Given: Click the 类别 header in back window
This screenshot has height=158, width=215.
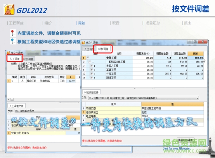Looking at the screenshot, I should click(x=23, y=77).
